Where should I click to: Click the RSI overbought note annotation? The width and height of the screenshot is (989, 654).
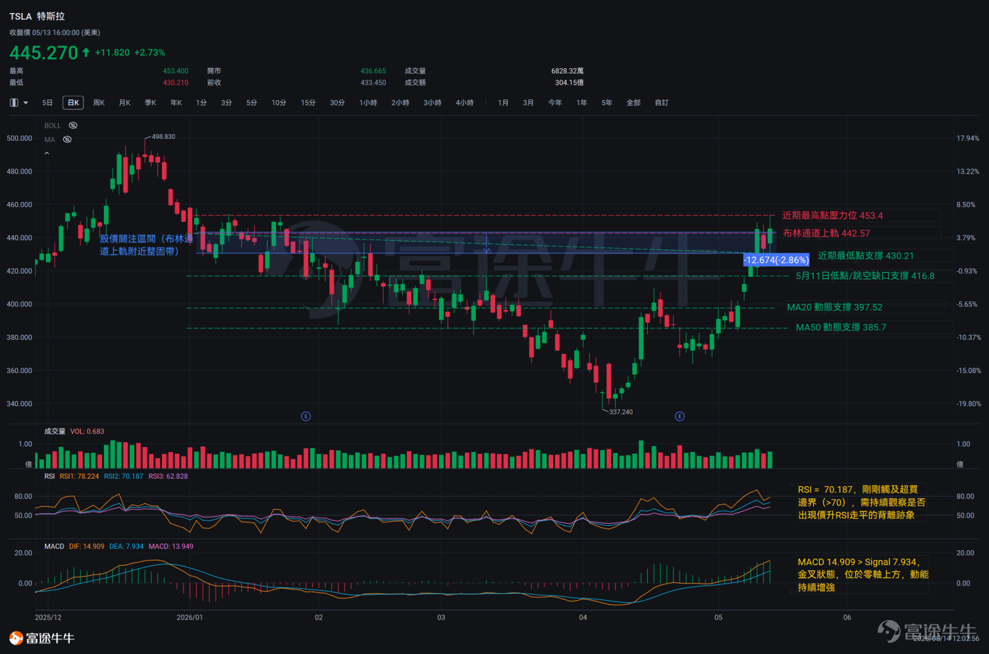861,502
